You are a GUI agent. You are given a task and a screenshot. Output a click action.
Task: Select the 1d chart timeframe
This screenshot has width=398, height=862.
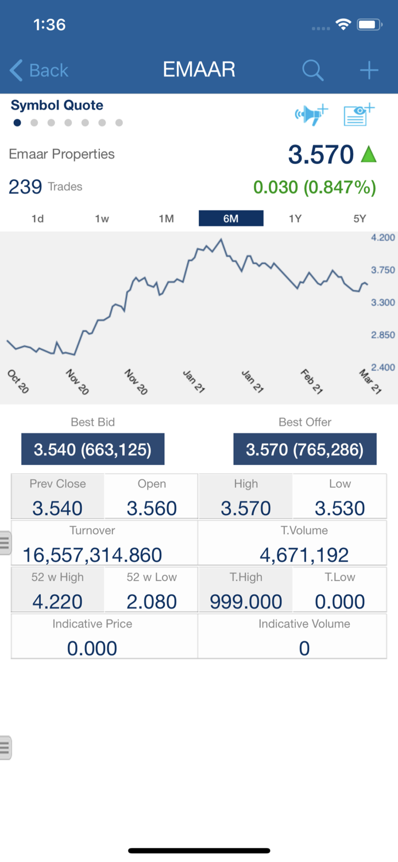click(38, 218)
